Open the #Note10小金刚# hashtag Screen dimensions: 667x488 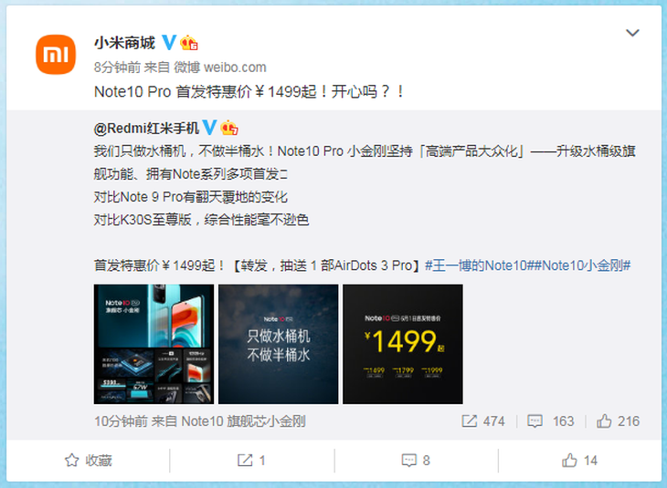coord(582,265)
